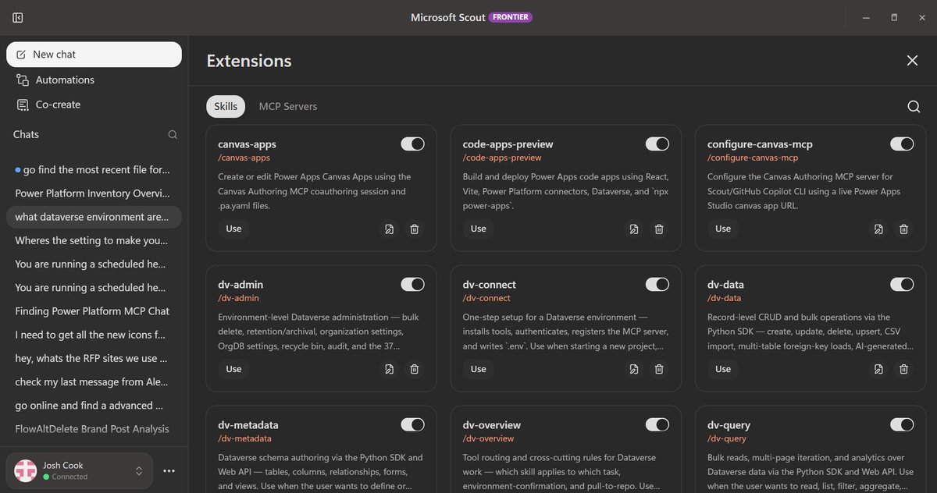Open Co-create
Screen dimensions: 937x493
pos(94,105)
